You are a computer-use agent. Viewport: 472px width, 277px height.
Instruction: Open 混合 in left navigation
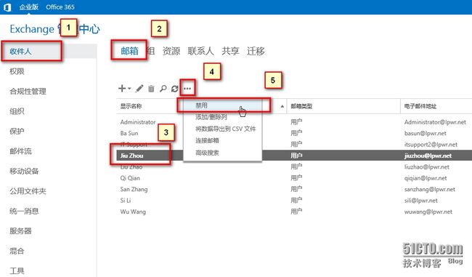coord(17,251)
